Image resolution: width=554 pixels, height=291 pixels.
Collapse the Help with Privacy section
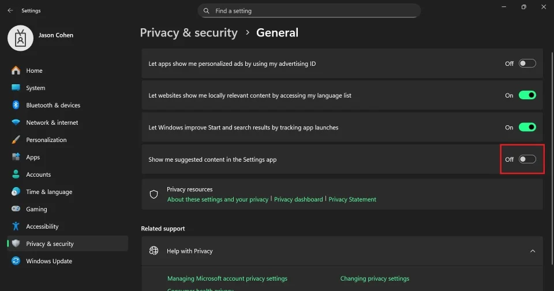[532, 251]
